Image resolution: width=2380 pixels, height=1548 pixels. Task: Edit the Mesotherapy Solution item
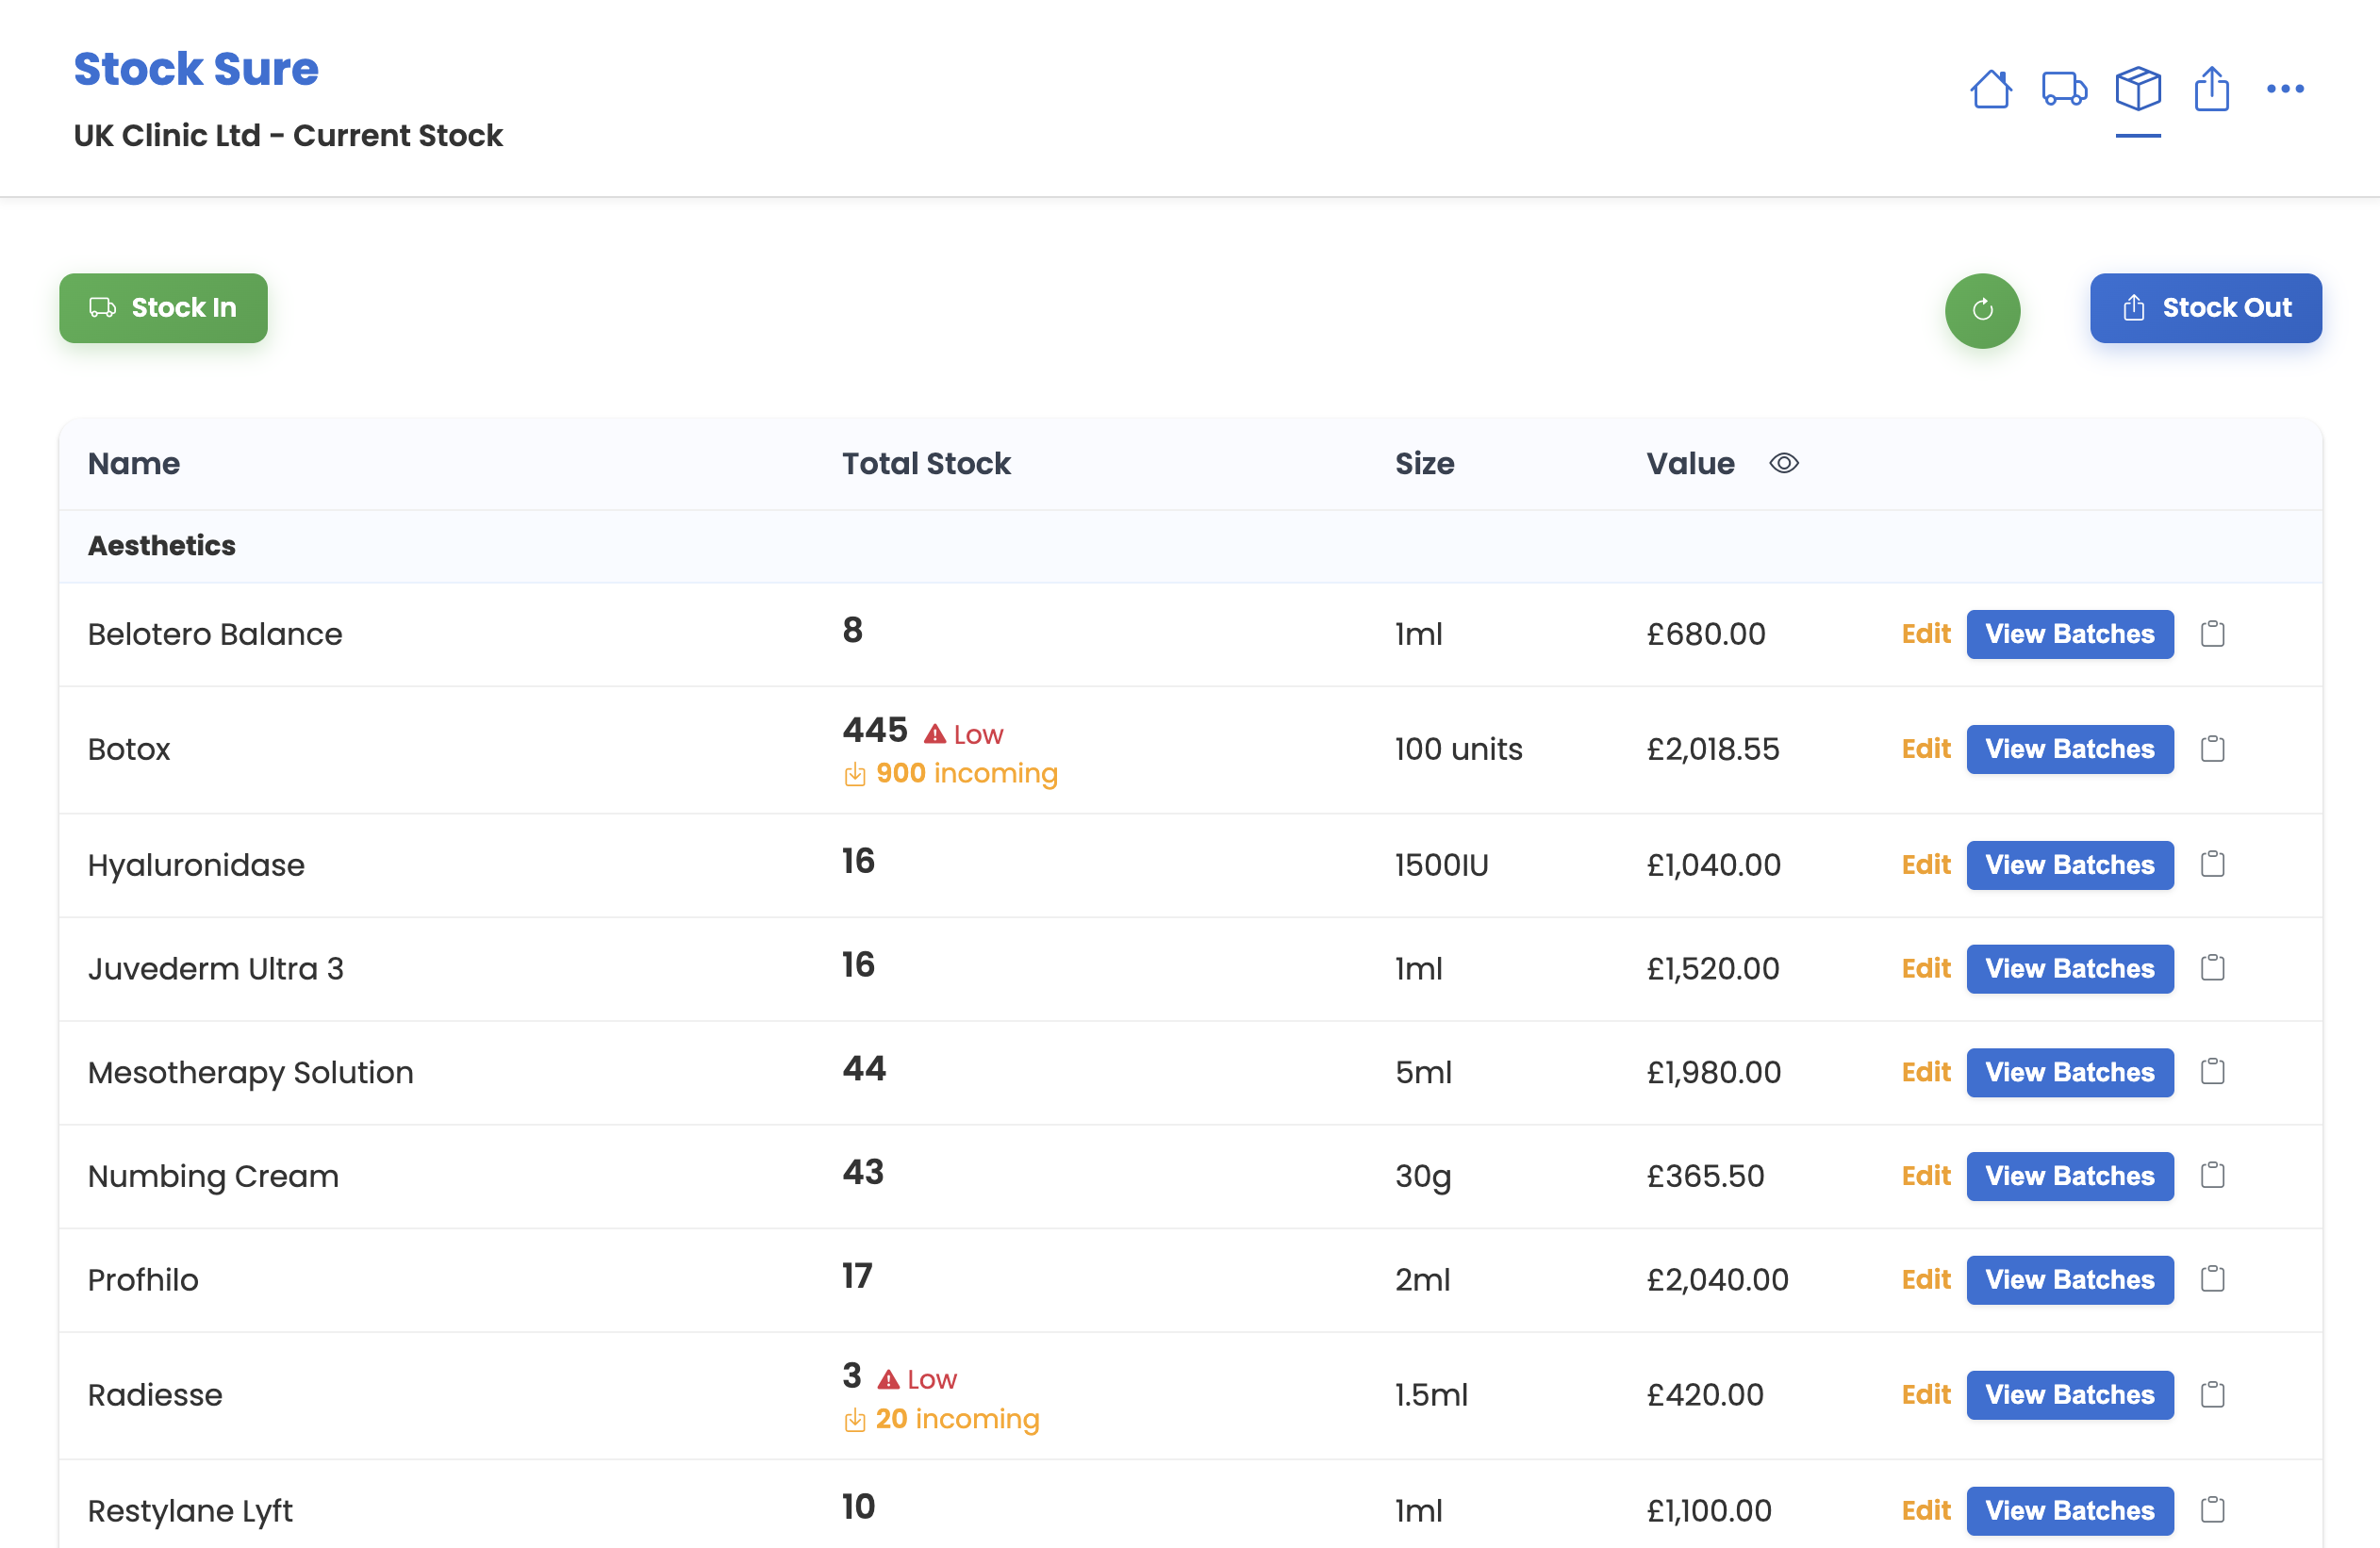click(1925, 1073)
